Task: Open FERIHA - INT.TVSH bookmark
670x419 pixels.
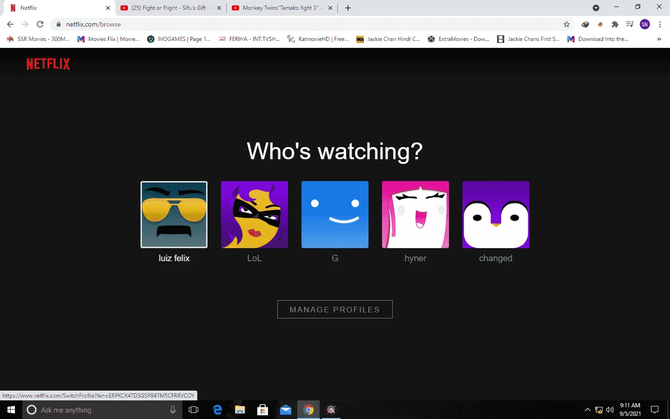Action: coord(249,39)
